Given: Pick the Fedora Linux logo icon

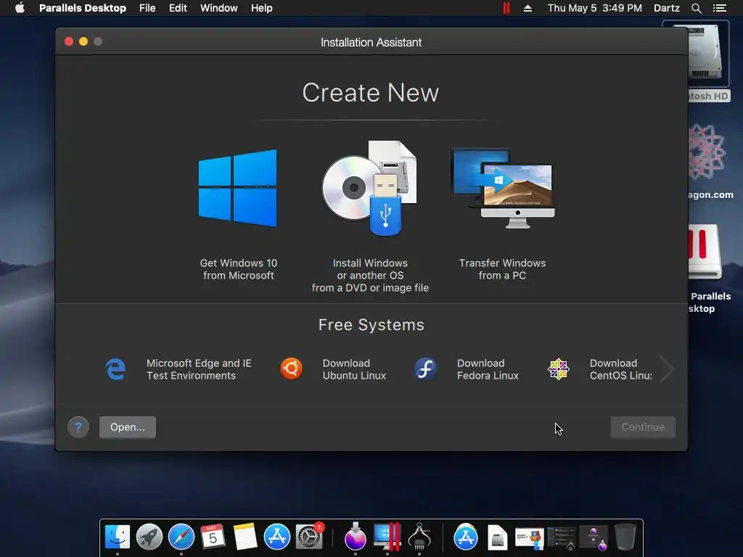Looking at the screenshot, I should pos(425,369).
